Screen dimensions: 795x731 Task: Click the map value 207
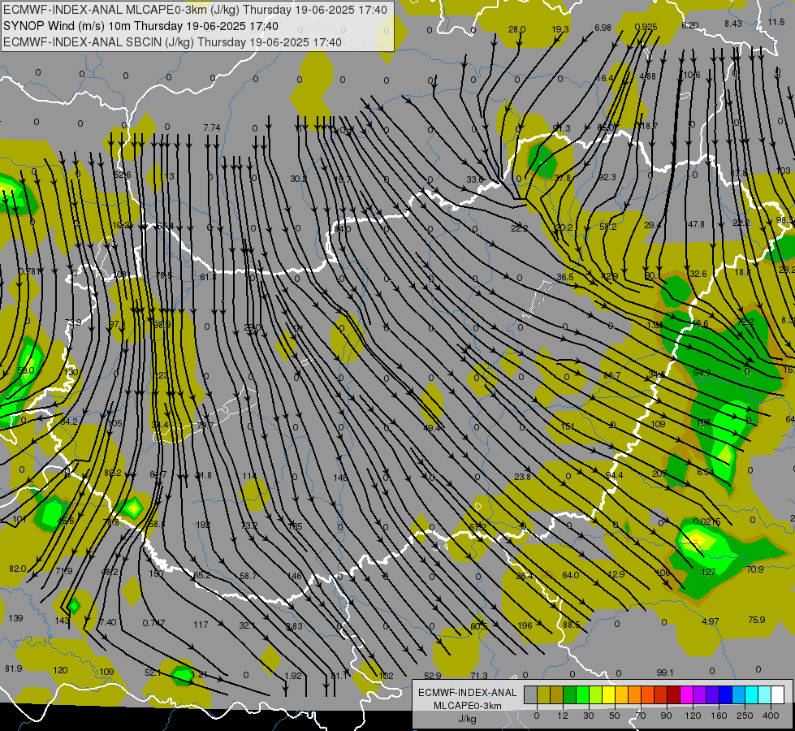659,474
